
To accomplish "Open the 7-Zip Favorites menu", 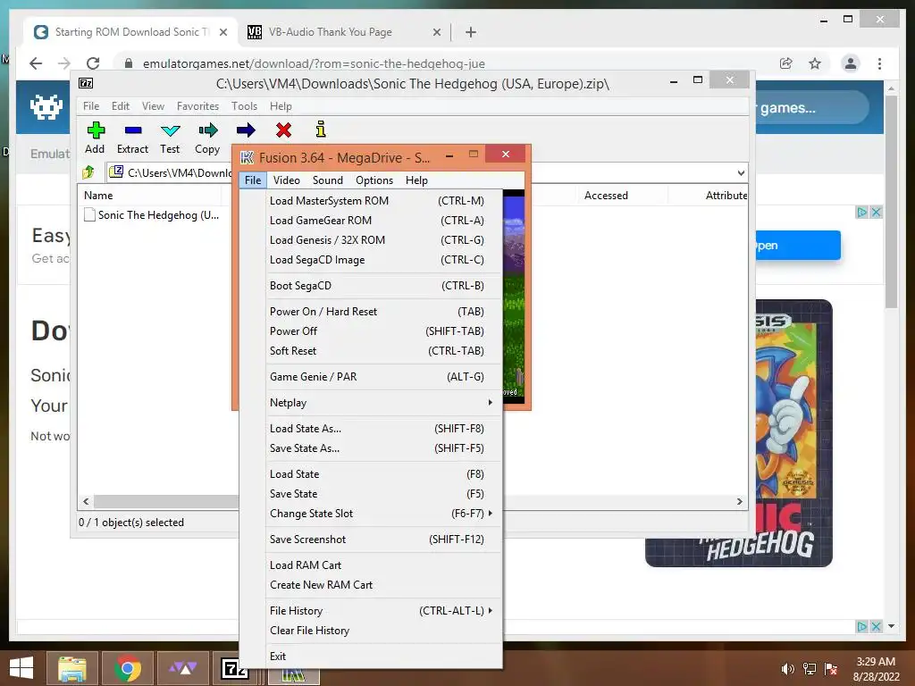I will point(197,106).
